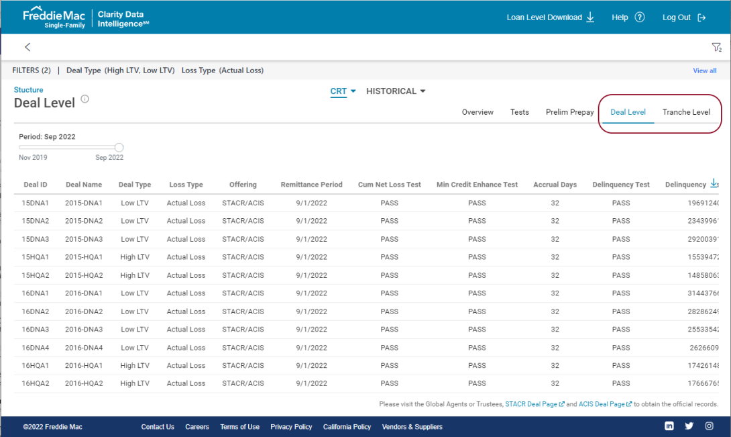This screenshot has height=437, width=731.
Task: Click the Log Out link
Action: (677, 17)
